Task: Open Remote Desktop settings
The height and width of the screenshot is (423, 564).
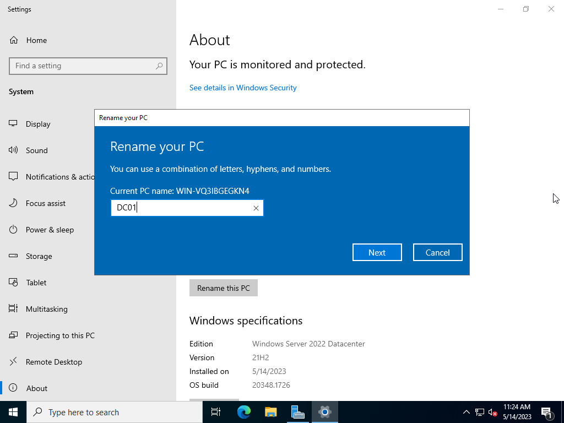Action: (54, 362)
